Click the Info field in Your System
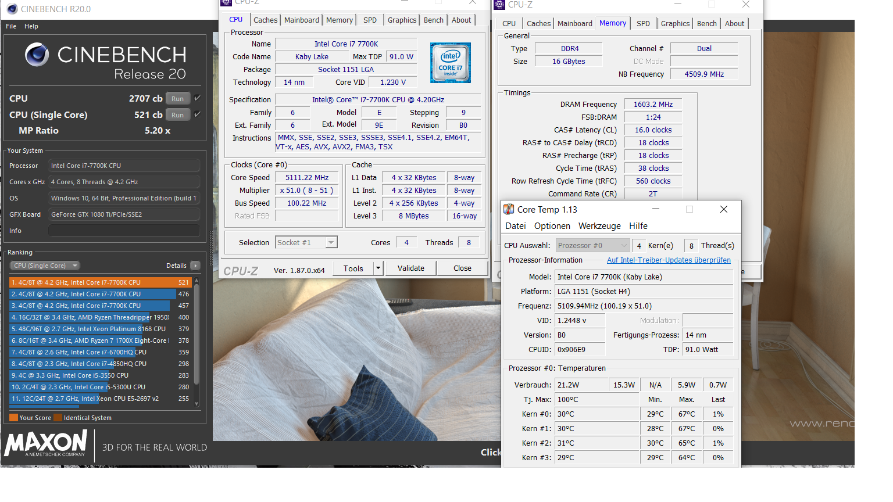Image resolution: width=893 pixels, height=502 pixels. [x=124, y=231]
